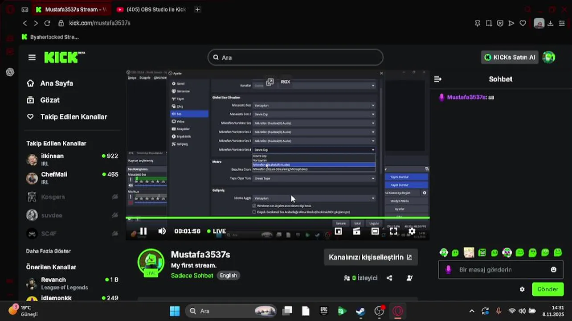572x321 pixels.
Task: Collapse the Sohbet chat panel
Action: tap(438, 79)
